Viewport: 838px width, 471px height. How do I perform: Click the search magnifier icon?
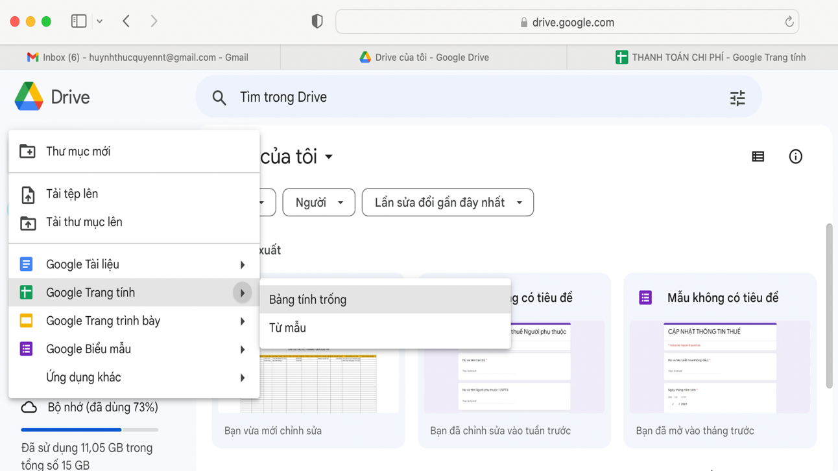[219, 98]
